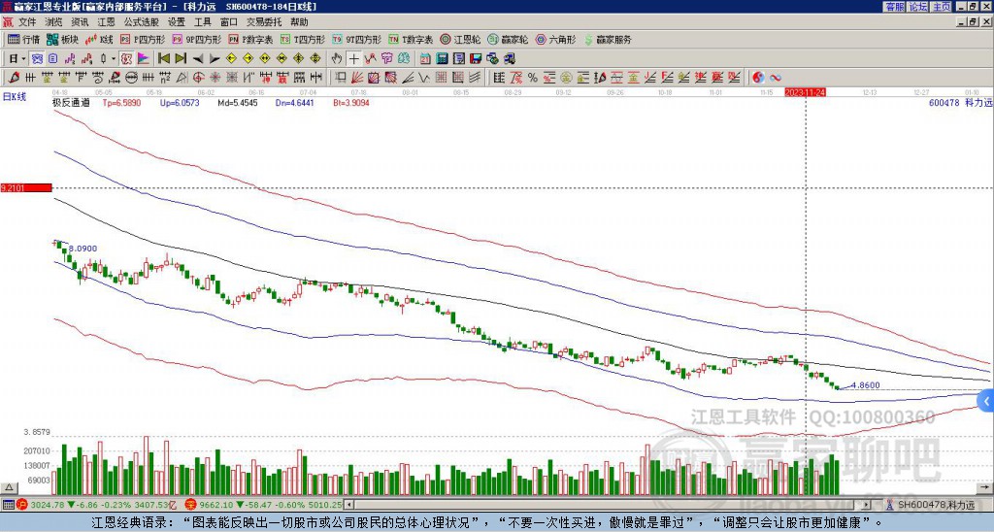
Task: Open the 公式选股 menu
Action: [141, 21]
